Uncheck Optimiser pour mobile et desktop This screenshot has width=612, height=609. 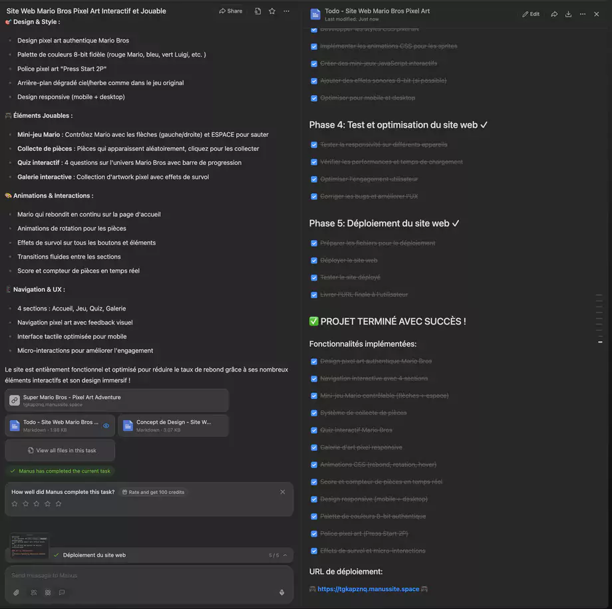click(x=314, y=98)
